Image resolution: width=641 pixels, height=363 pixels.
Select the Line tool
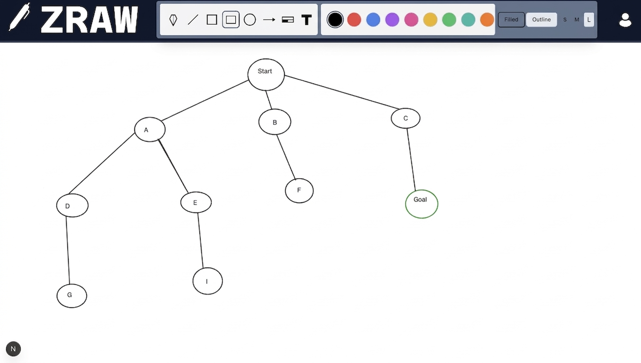click(x=193, y=20)
